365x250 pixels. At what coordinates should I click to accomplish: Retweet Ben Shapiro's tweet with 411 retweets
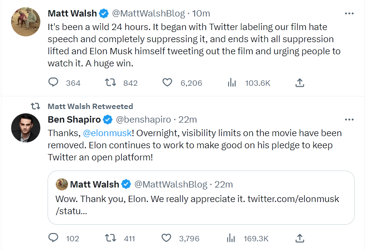[110, 238]
